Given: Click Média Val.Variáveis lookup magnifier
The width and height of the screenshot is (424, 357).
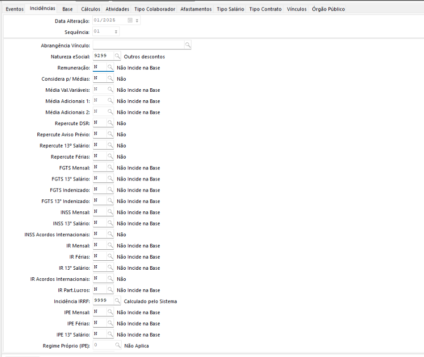Looking at the screenshot, I should click(110, 89).
